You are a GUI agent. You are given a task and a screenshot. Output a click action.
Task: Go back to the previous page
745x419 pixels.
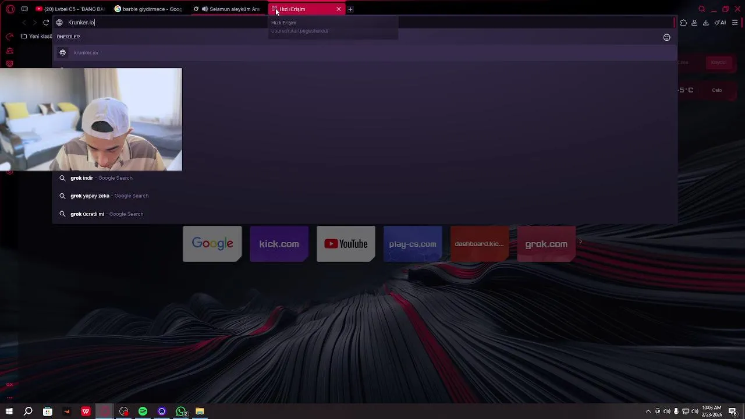24,23
